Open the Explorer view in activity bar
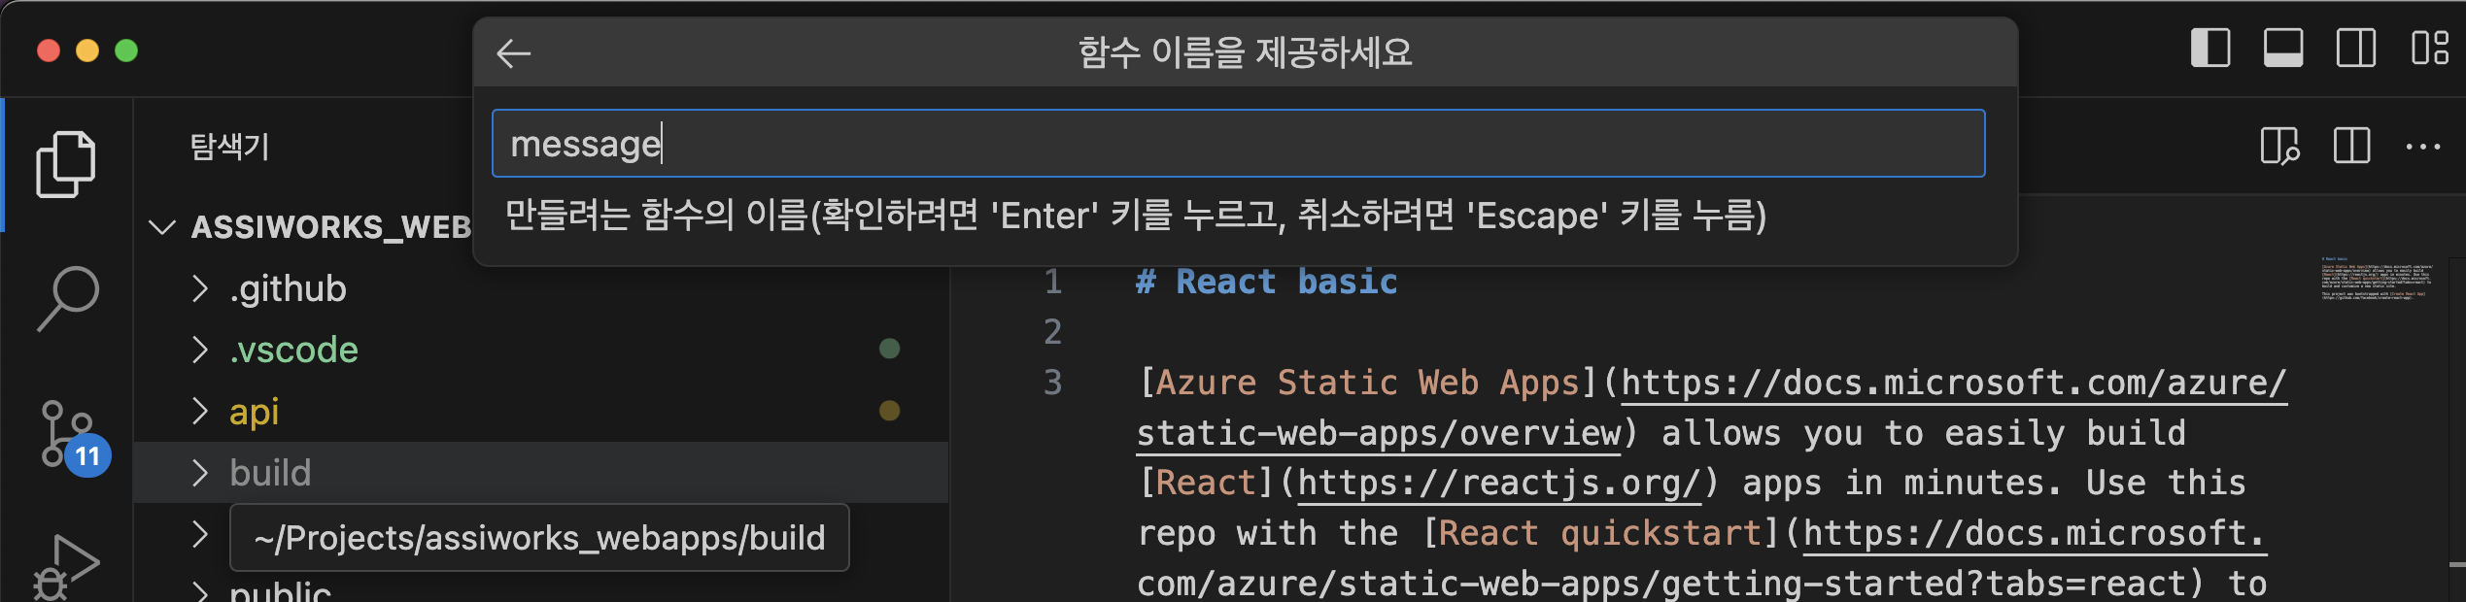The image size is (2466, 602). [65, 163]
